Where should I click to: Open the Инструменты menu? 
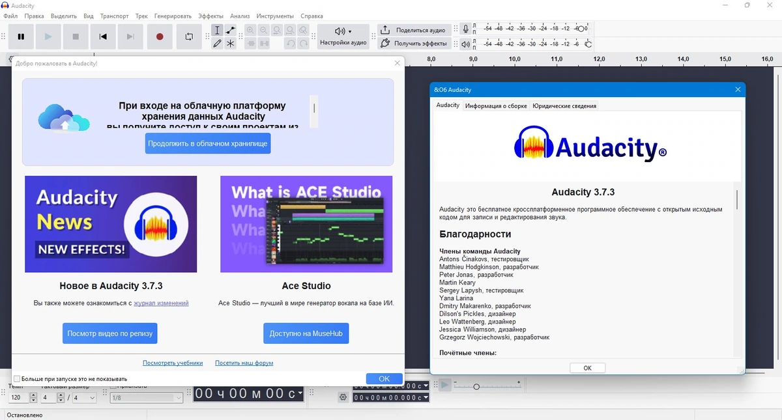click(x=275, y=16)
